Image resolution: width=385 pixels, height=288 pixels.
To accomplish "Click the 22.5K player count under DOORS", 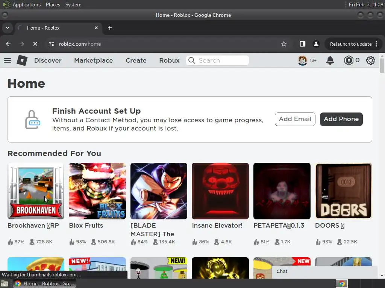I will pos(350,242).
